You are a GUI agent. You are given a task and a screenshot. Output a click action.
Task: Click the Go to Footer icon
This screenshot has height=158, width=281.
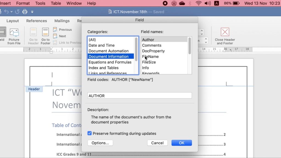[x=46, y=33]
